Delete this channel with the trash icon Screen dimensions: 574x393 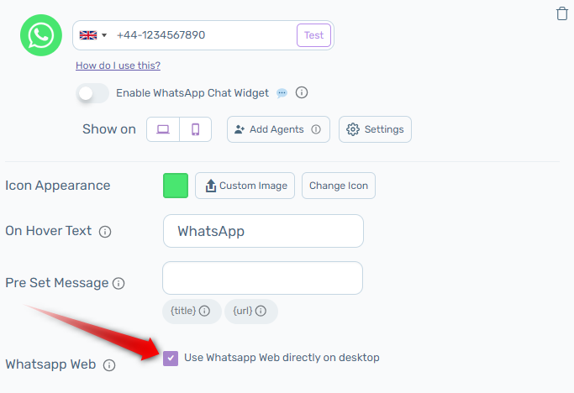[x=562, y=13]
